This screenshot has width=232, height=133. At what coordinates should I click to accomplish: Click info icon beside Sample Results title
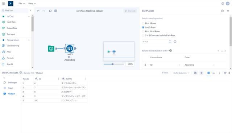21,73
